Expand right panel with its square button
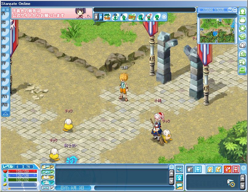 (x=244, y=168)
